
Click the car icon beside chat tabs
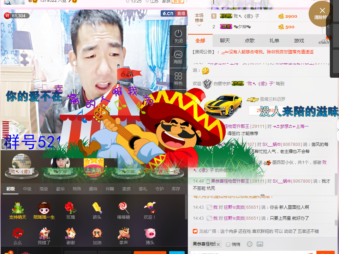[x=323, y=41]
